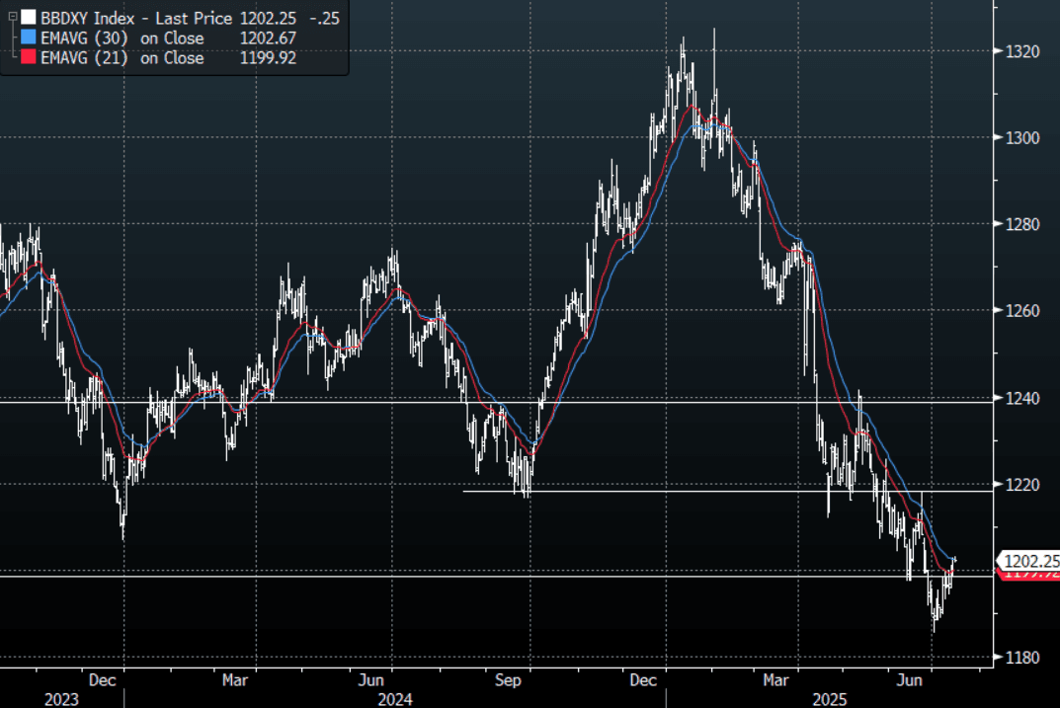Click the 1280 price axis label
Viewport: 1060px width, 708px height.
1021,224
